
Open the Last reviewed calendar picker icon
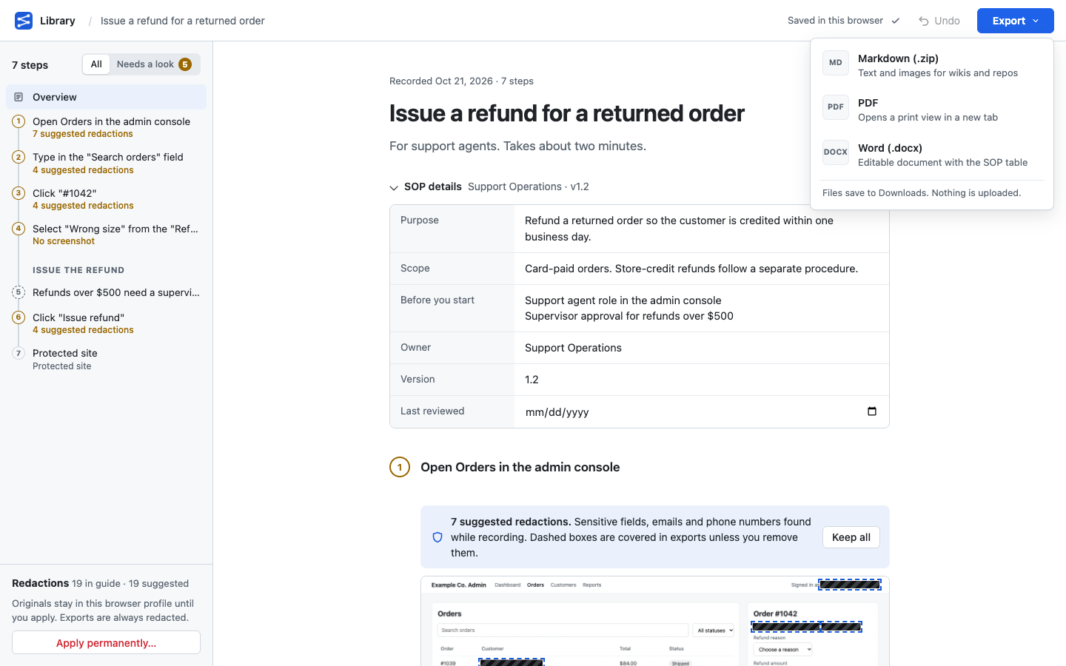tap(872, 411)
